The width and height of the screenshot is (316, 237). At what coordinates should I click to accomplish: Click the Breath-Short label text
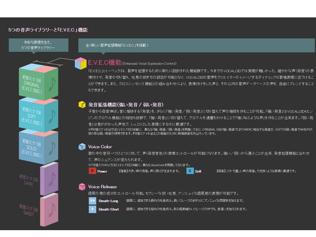coord(108,210)
